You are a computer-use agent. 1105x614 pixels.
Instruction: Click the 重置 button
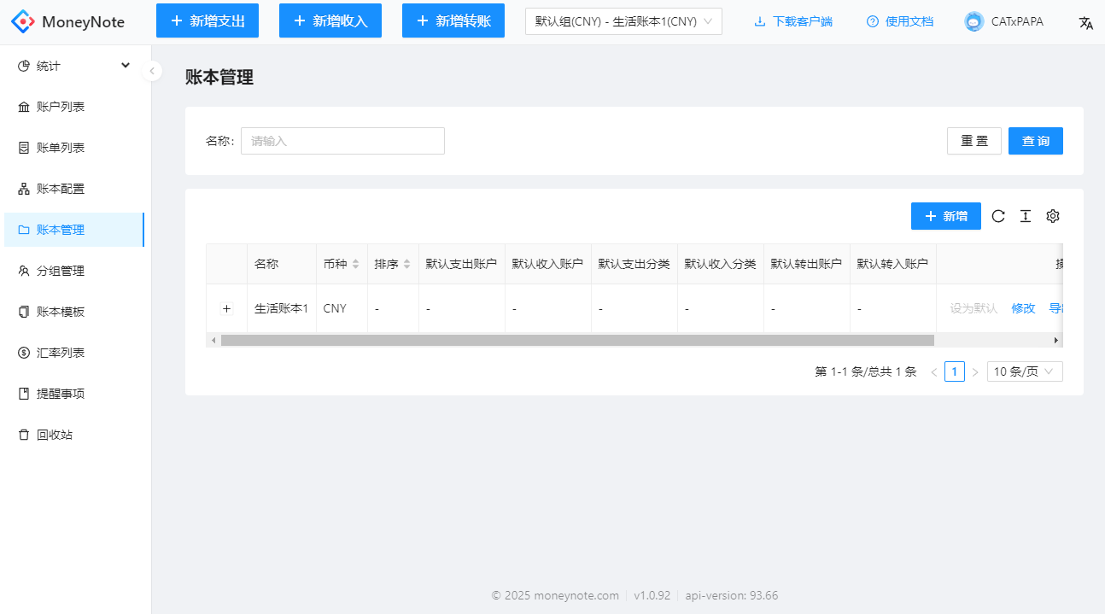974,141
